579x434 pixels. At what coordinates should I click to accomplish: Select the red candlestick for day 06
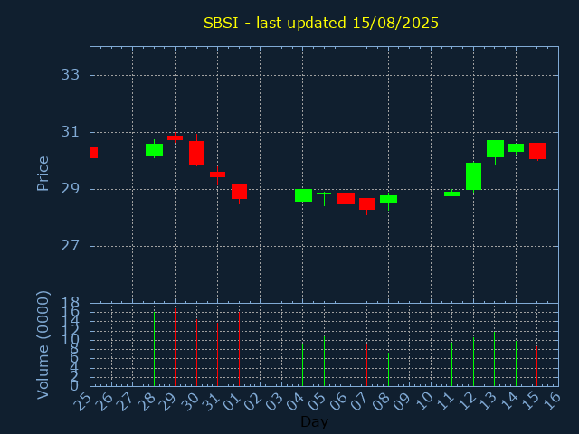(346, 199)
